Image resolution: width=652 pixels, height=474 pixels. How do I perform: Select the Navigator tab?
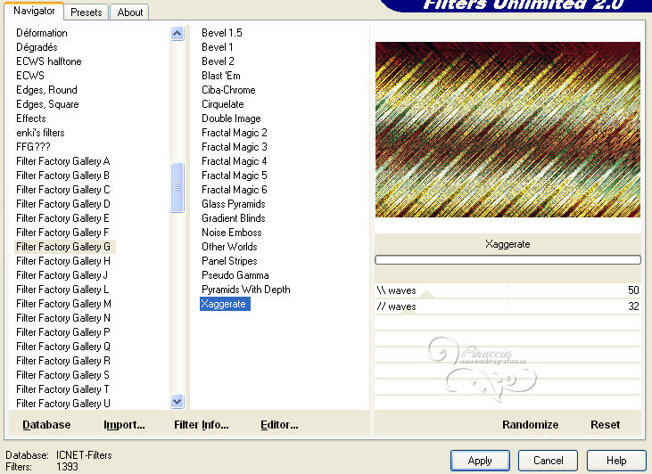click(34, 11)
